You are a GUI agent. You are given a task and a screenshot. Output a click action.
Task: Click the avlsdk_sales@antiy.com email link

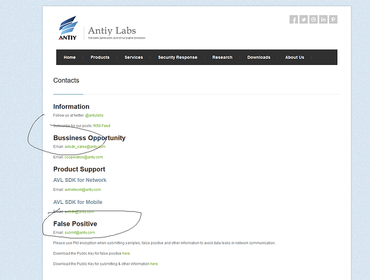pos(85,147)
